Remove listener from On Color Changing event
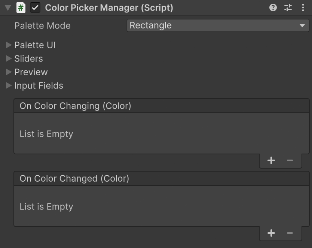Screen dimensions: 312x248 coord(290,160)
